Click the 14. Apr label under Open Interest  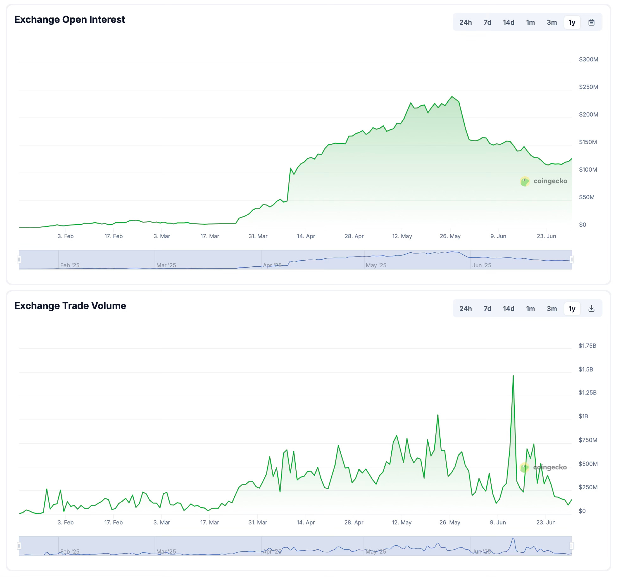[306, 236]
